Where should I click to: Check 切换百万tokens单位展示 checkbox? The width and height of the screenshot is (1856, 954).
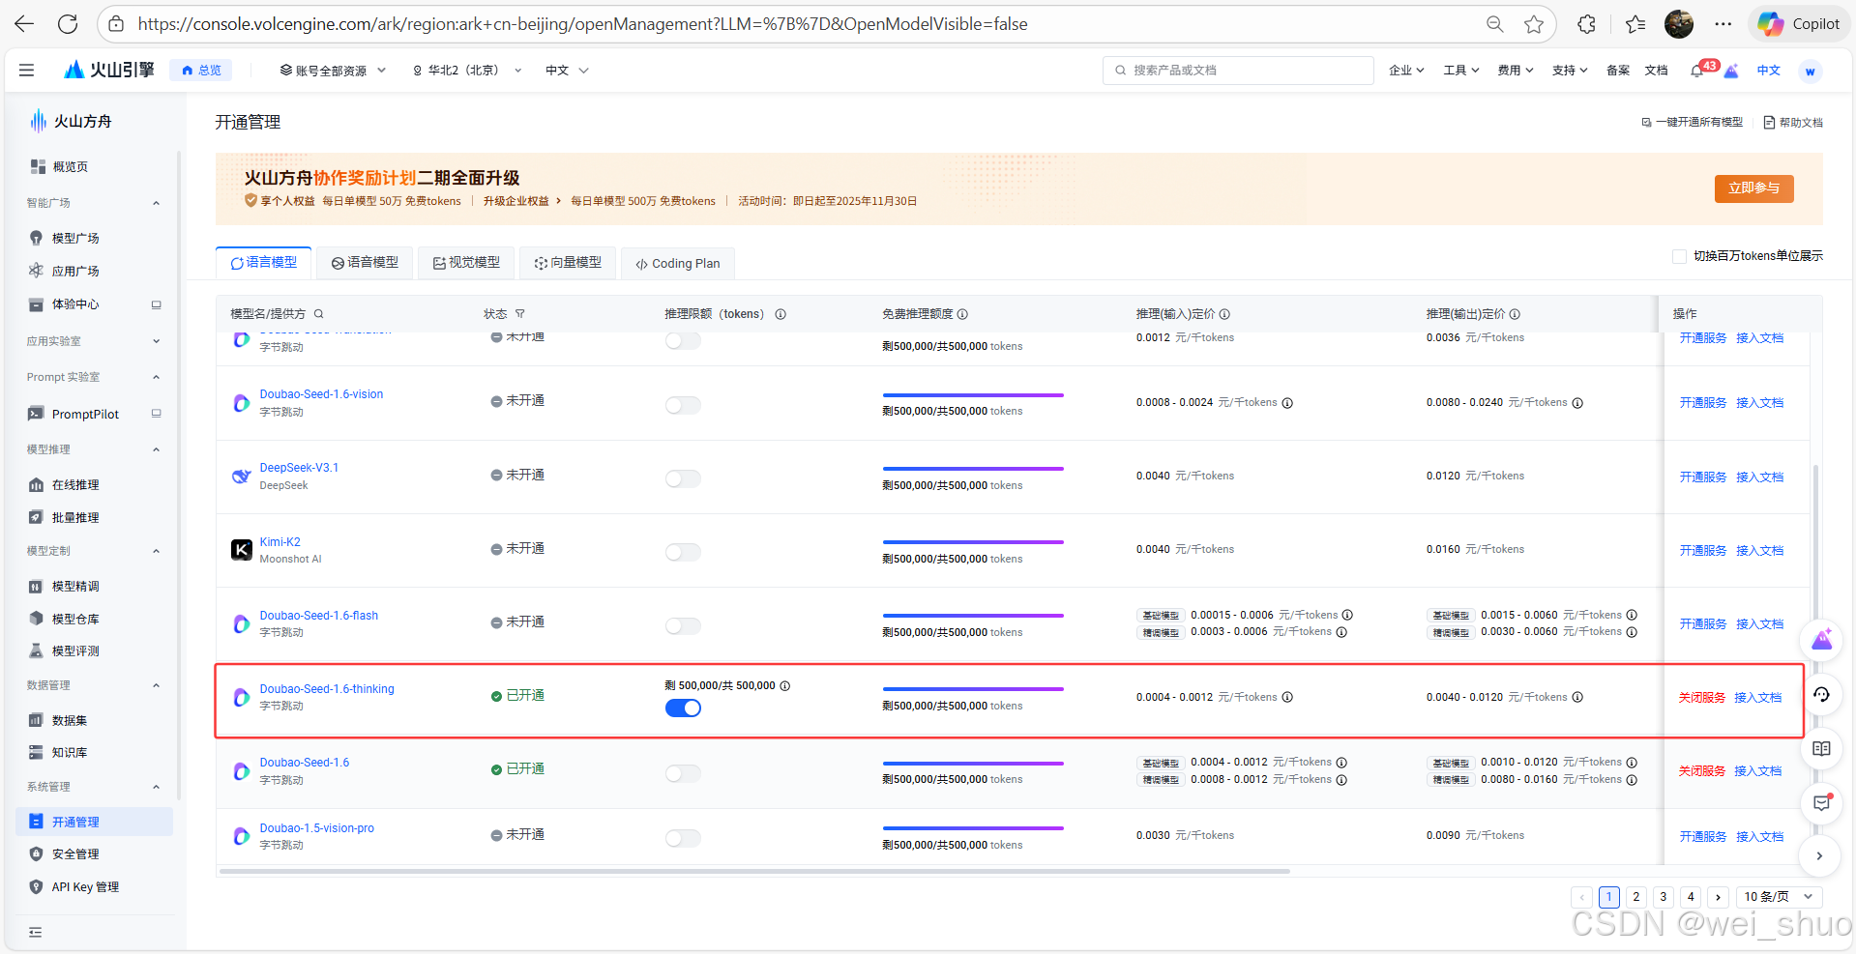[x=1679, y=256]
